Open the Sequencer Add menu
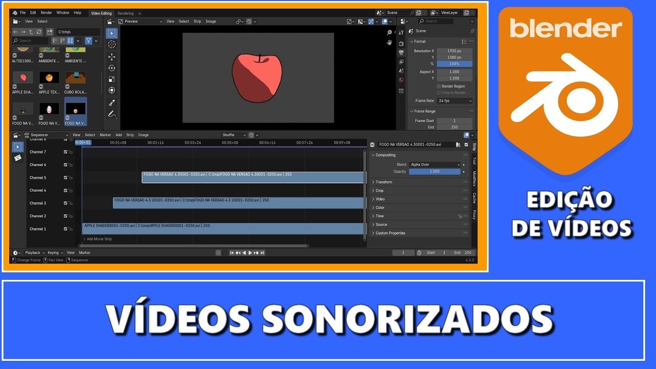The width and height of the screenshot is (656, 369). pos(118,135)
